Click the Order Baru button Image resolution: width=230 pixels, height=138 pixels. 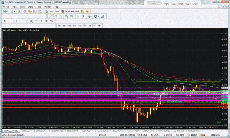[52, 11]
